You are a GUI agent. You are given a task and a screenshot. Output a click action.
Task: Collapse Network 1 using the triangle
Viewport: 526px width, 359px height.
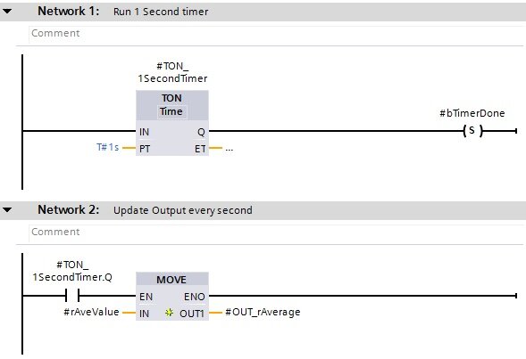point(7,12)
